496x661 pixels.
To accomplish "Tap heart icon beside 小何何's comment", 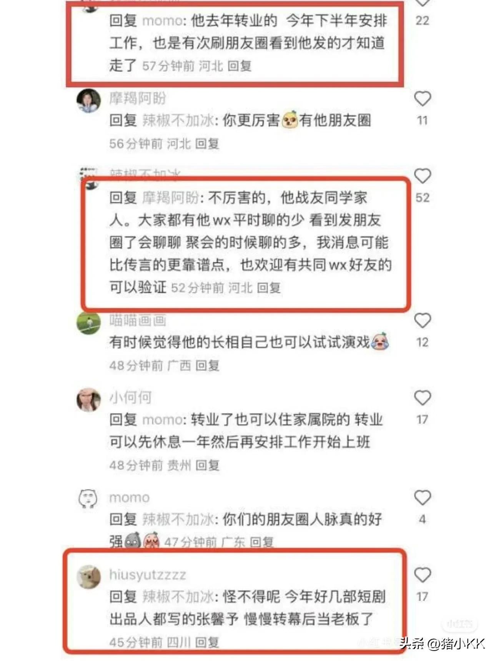I will tap(422, 398).
